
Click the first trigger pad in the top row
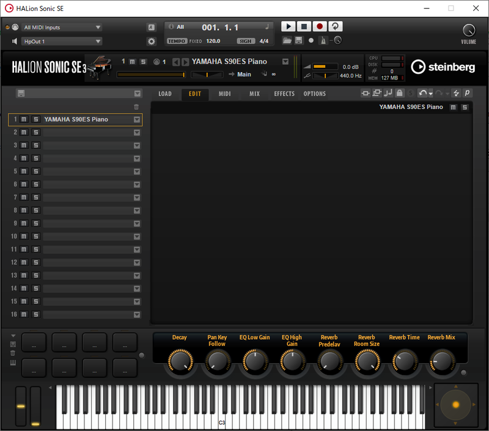(34, 342)
